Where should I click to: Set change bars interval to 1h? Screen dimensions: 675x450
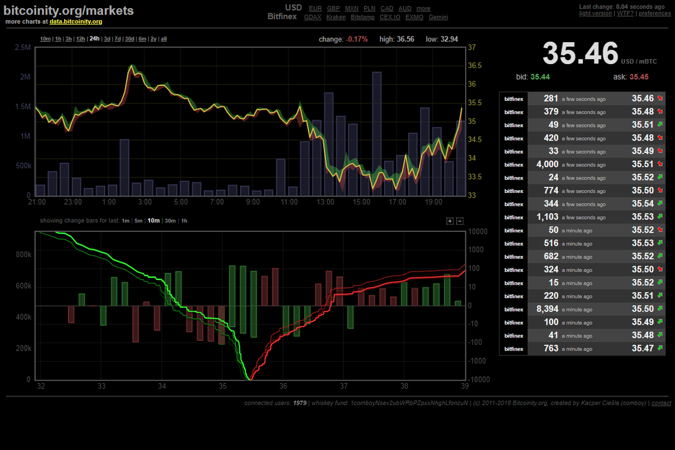coord(184,220)
